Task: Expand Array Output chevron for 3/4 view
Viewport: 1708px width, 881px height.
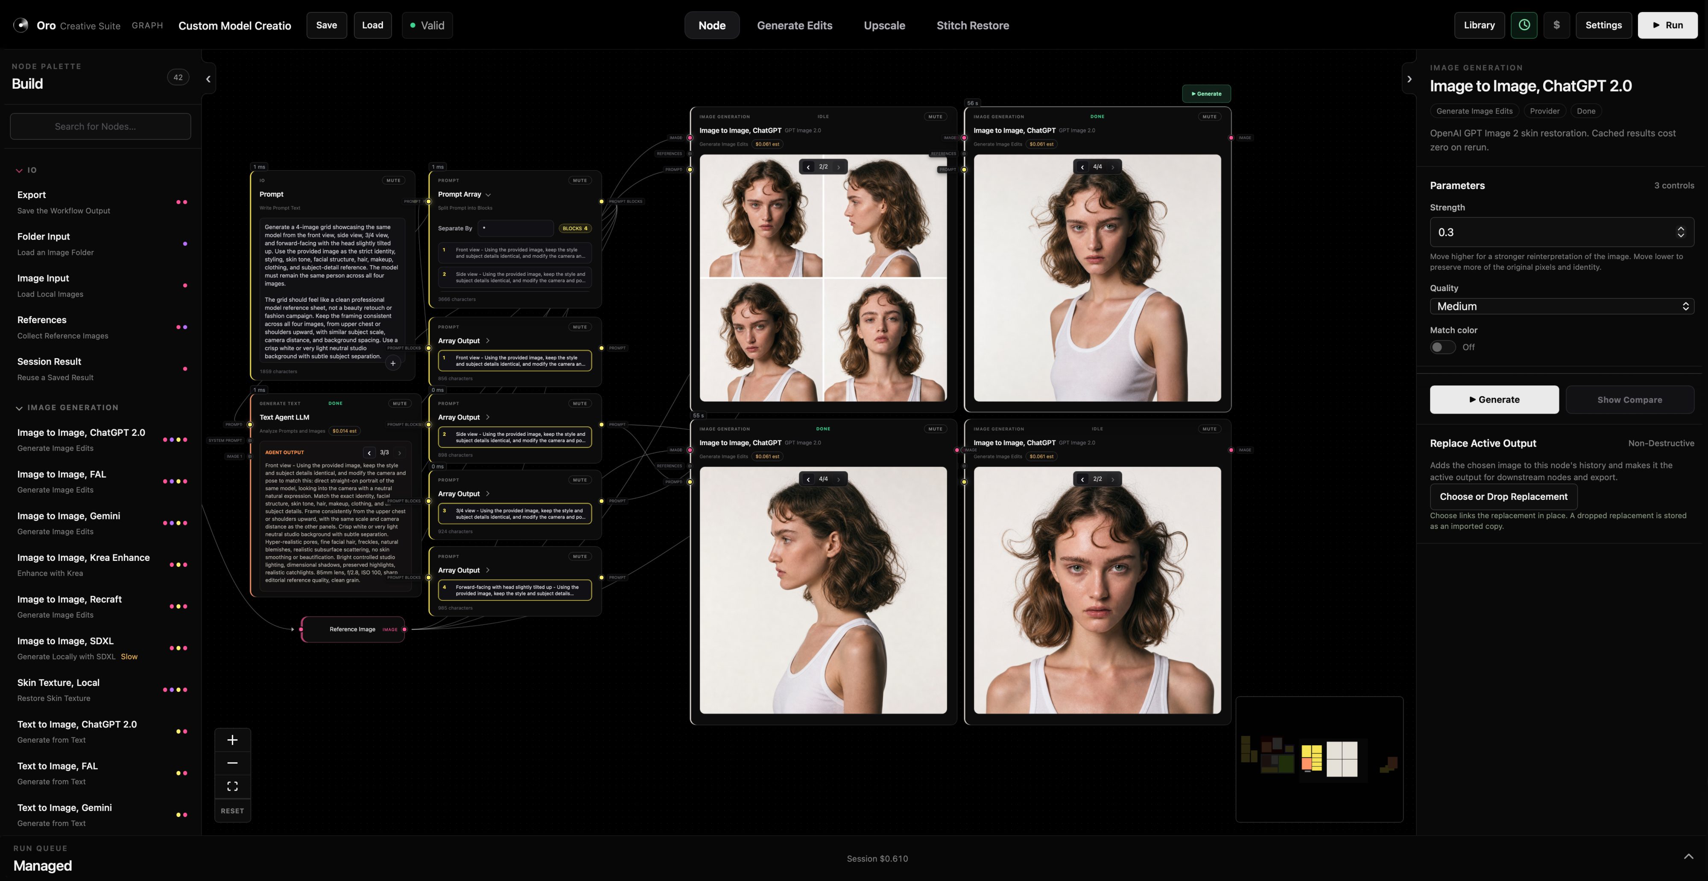Action: point(488,494)
